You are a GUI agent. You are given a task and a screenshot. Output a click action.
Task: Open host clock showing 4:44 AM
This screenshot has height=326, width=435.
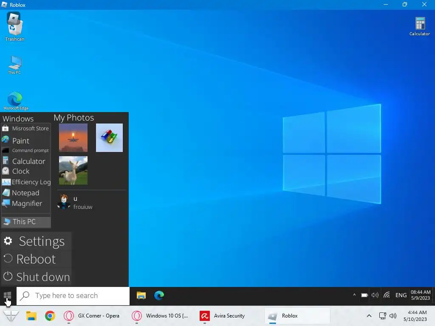click(415, 316)
